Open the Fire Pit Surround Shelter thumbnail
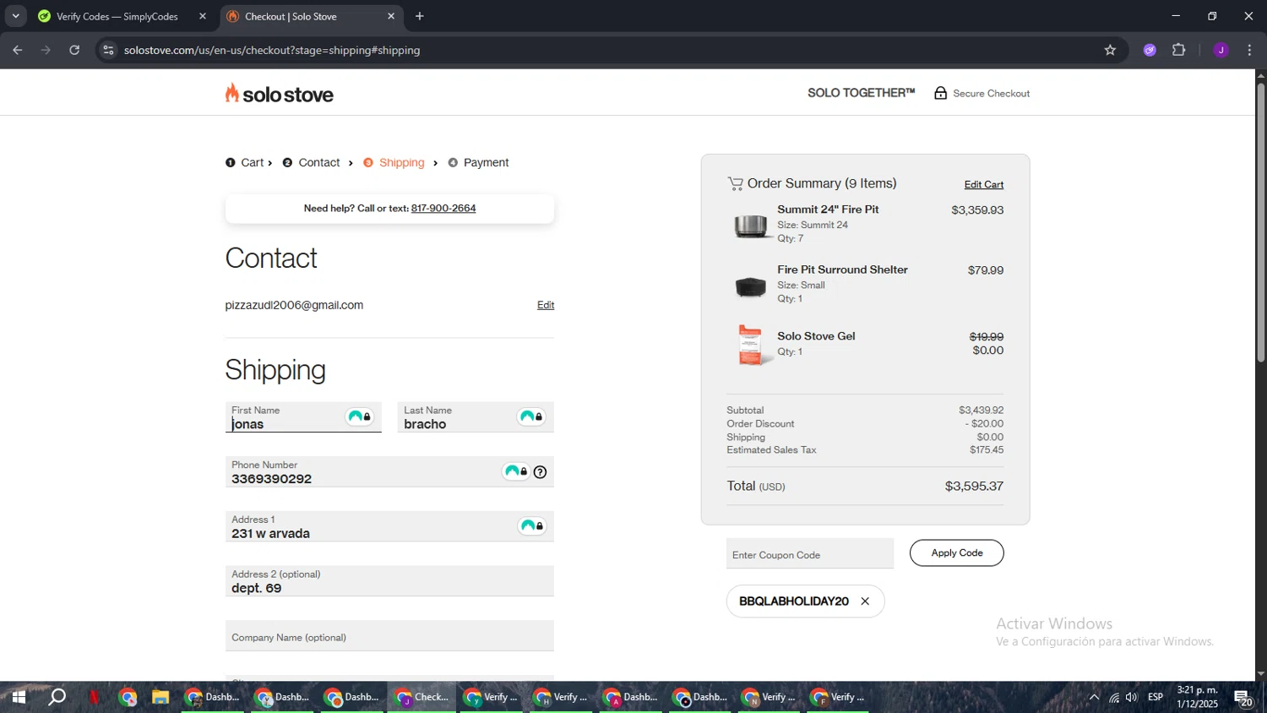Image resolution: width=1267 pixels, height=713 pixels. point(750,287)
